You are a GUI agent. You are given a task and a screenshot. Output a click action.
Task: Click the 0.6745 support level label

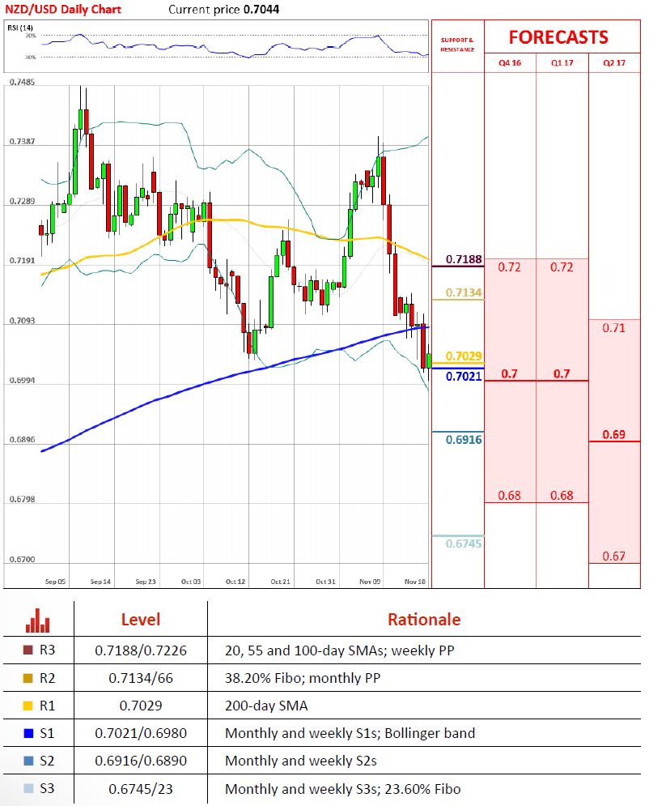pos(464,544)
